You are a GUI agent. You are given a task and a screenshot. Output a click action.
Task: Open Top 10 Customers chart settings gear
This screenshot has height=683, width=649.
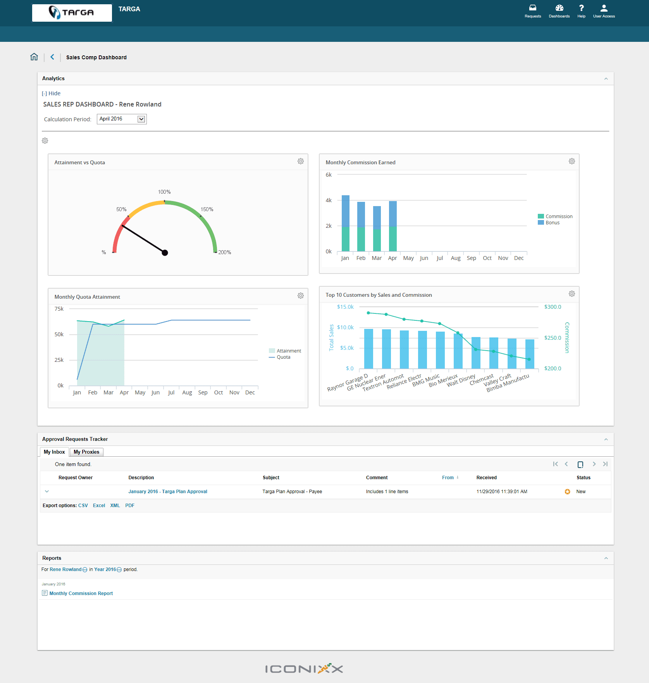pos(572,294)
